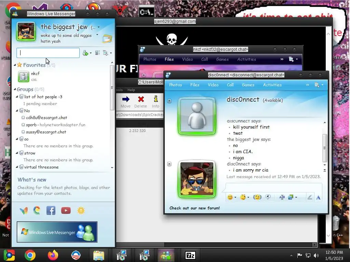Open the Photos tab in disc0nnect chat
Image resolution: width=350 pixels, height=262 pixels.
click(x=175, y=85)
